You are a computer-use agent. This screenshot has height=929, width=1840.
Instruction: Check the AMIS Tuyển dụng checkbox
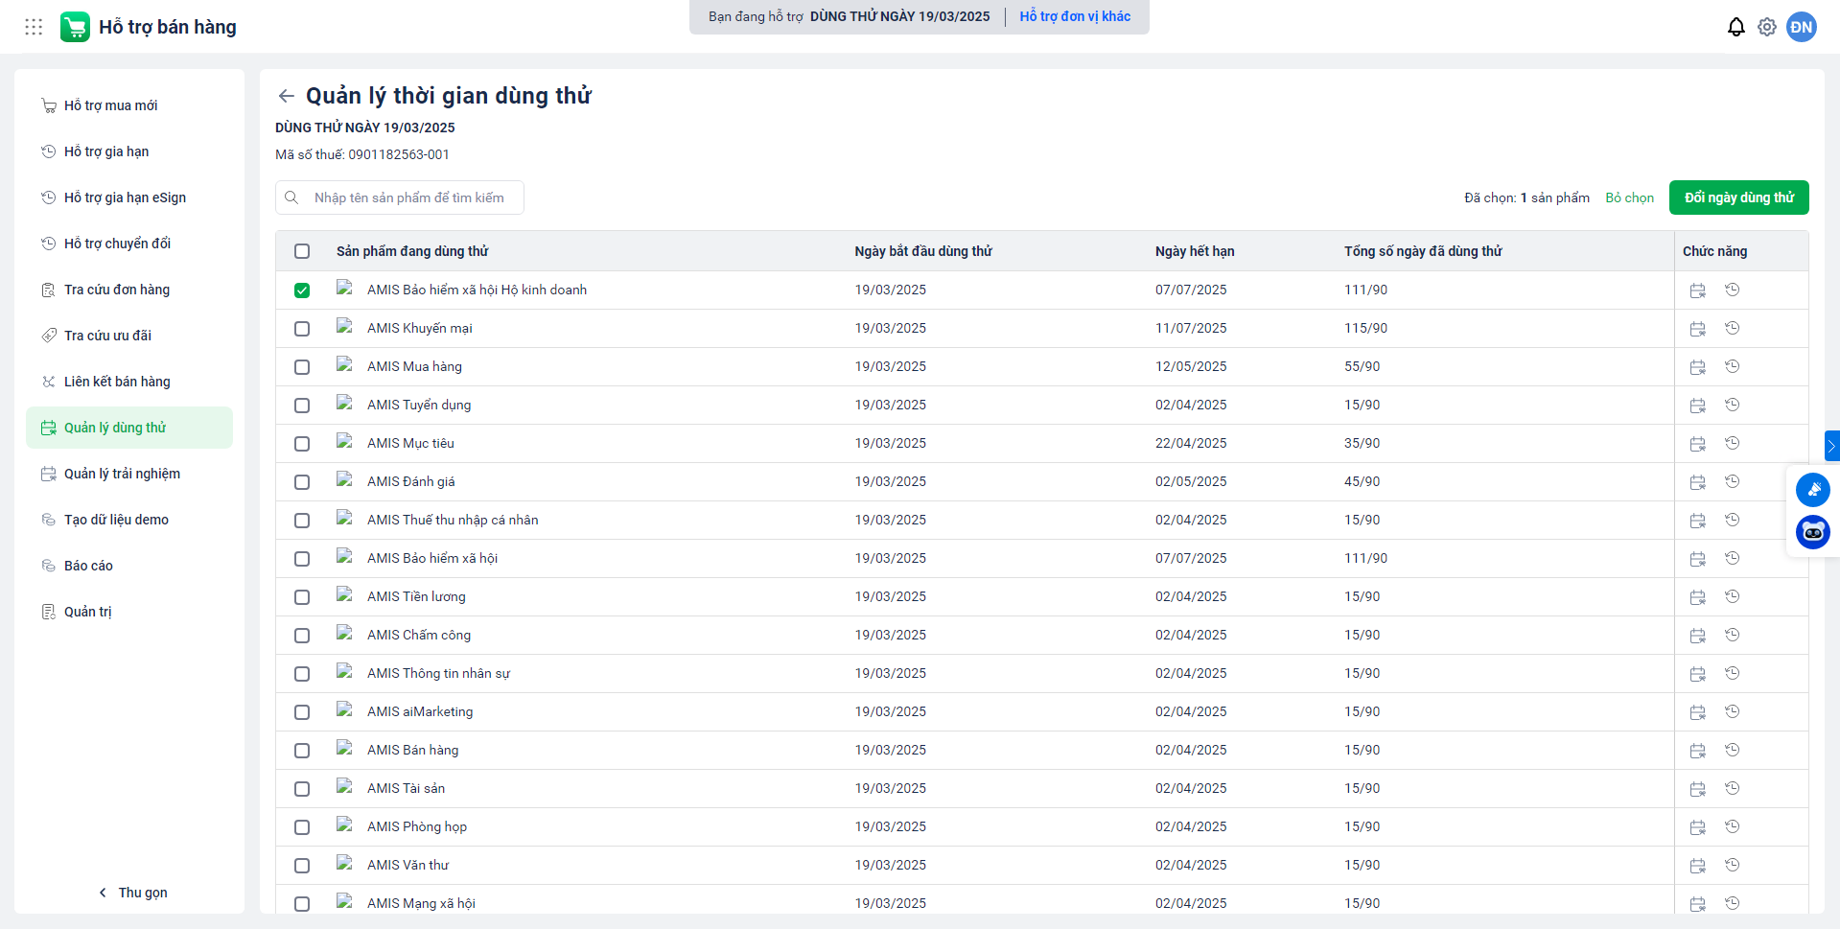[x=302, y=406]
